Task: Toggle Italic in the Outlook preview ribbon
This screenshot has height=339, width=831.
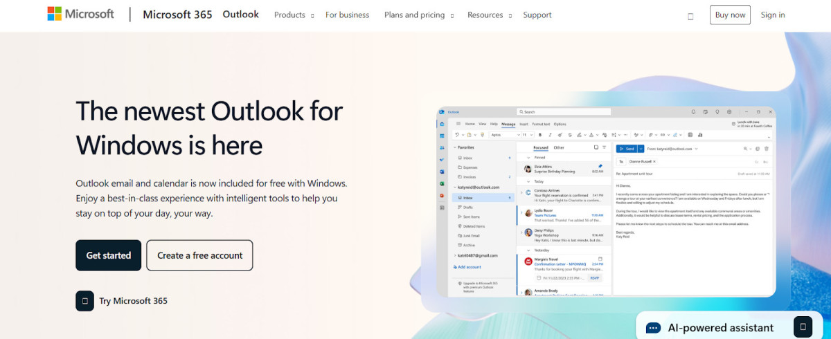Action: [550, 135]
